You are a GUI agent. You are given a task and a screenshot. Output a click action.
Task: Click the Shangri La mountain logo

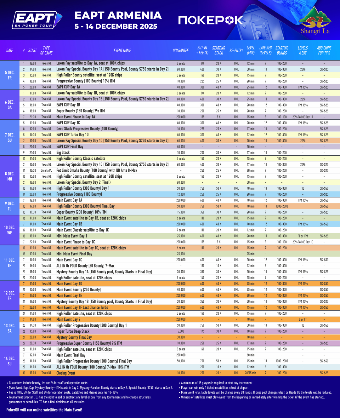click(x=315, y=20)
